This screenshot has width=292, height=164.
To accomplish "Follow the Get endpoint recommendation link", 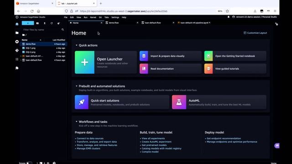I will coord(224,138).
